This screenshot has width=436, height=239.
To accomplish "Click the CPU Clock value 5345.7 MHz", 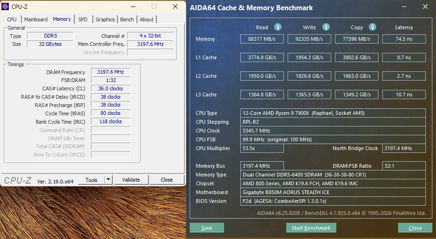I will point(333,131).
